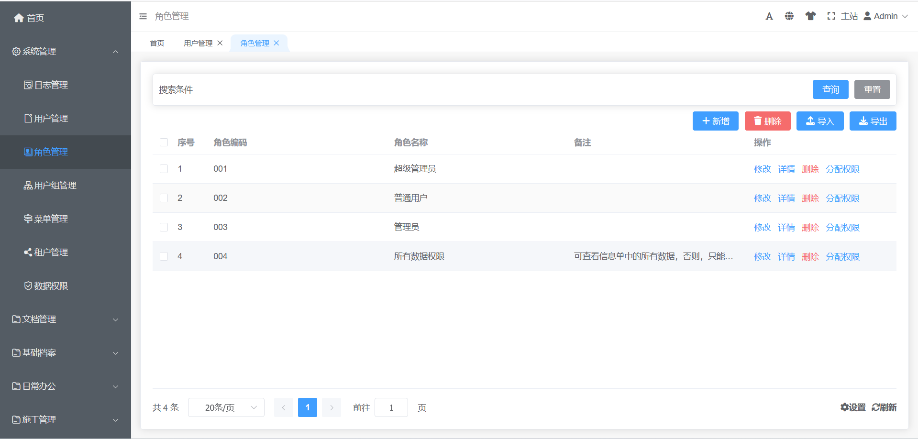Switch to the 首页 tab
Screen dimensions: 918x439
coord(157,43)
